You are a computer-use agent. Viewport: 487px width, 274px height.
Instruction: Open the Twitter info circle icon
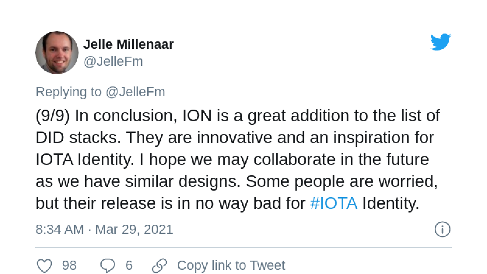pos(442,229)
